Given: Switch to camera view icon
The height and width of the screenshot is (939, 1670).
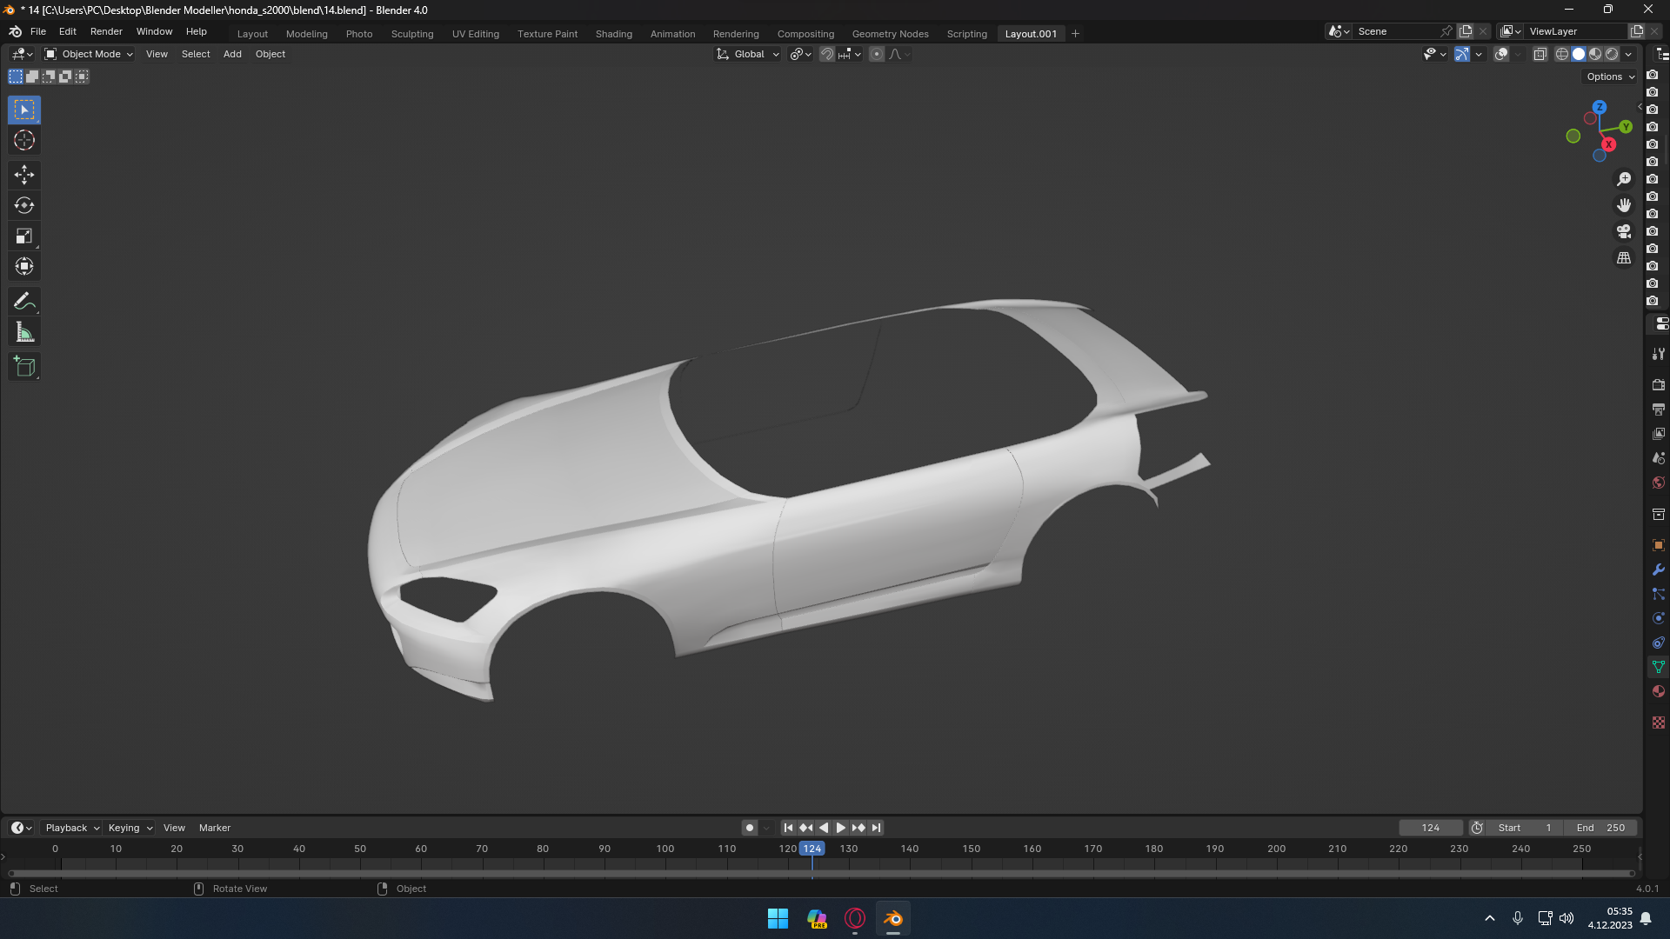Looking at the screenshot, I should point(1623,232).
